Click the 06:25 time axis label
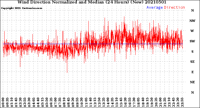200x108 pixels. click(51, 102)
